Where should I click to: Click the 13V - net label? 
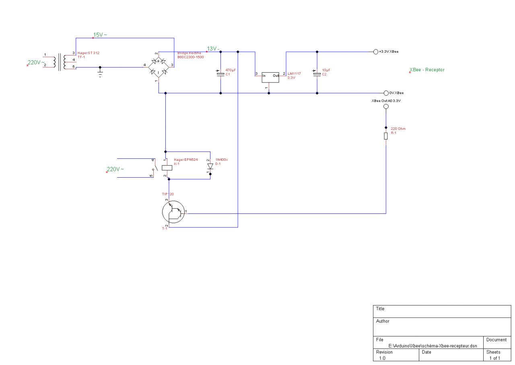point(213,49)
